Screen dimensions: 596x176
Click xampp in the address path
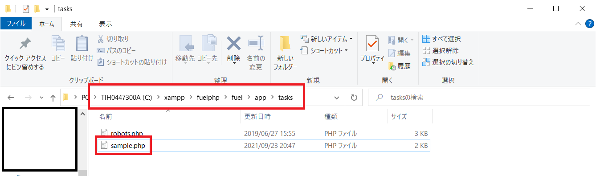174,97
